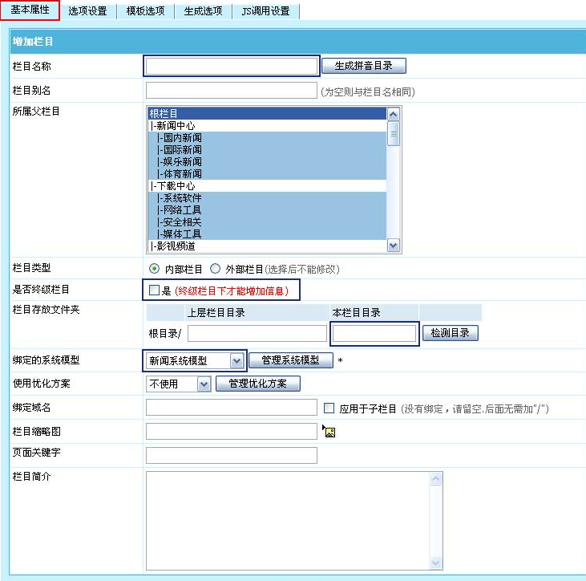Open the 模板选项 tab

[145, 11]
